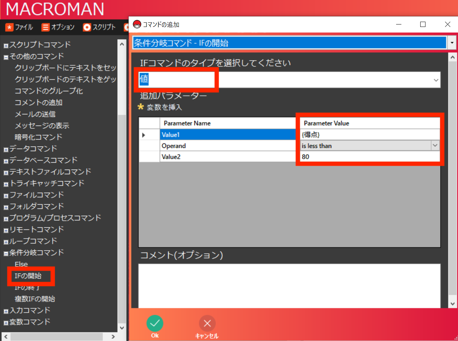Click the command tree scroll down arrow
This screenshot has height=341, width=458.
click(x=122, y=328)
